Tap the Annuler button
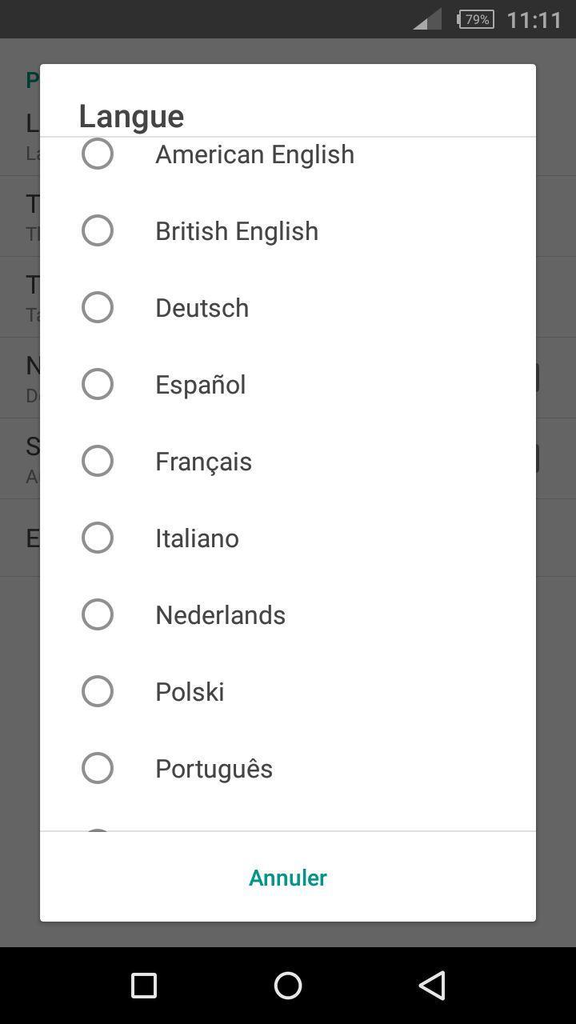Screen dimensions: 576x1024 click(x=288, y=878)
